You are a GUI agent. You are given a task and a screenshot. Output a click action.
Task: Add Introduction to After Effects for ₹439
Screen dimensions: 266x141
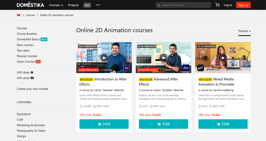point(104,124)
